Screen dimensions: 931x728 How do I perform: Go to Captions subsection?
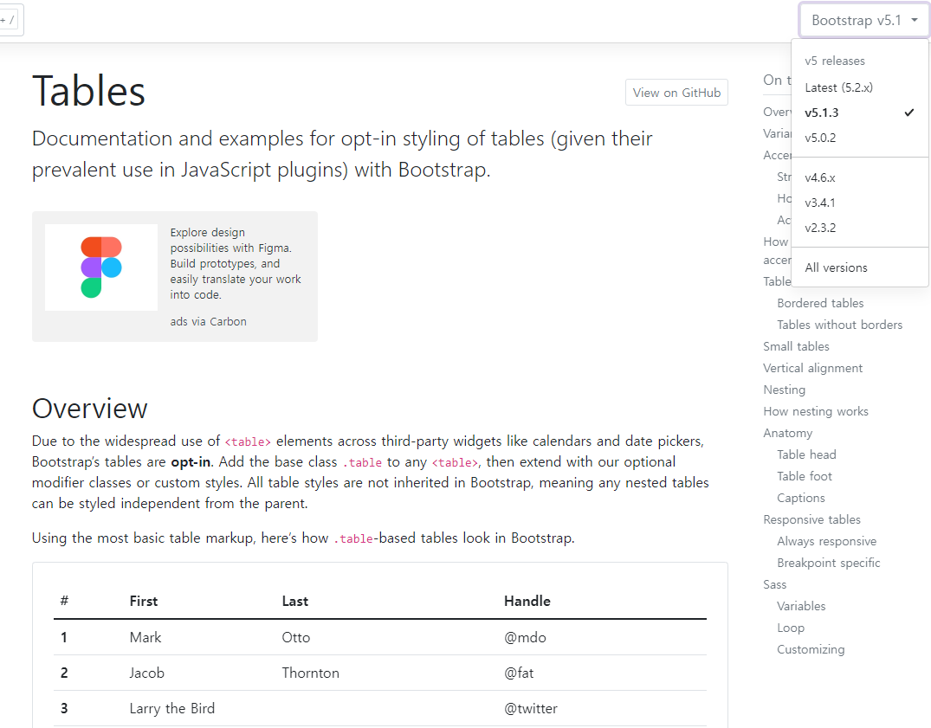pos(800,498)
